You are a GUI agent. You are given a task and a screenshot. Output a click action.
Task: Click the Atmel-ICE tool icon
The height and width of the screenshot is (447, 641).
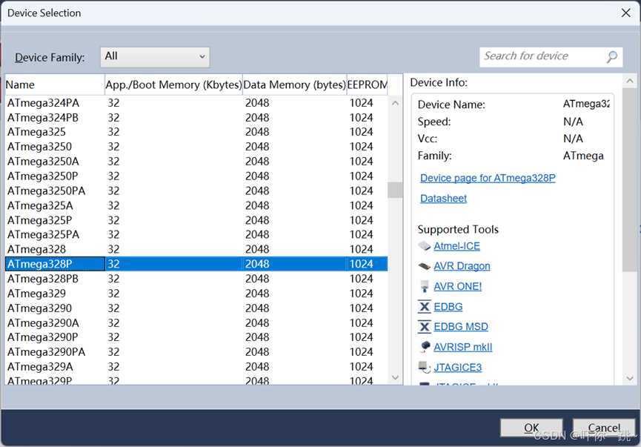pos(425,246)
